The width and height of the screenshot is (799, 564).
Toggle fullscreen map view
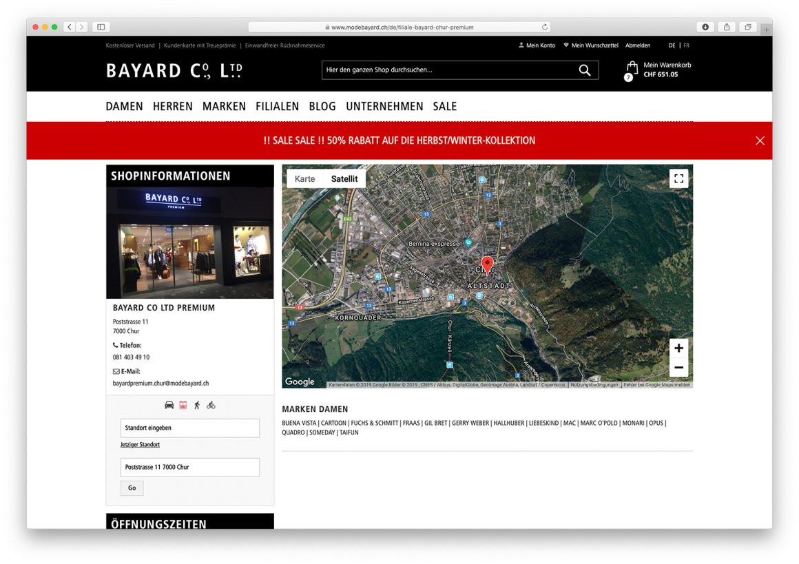[x=678, y=179]
